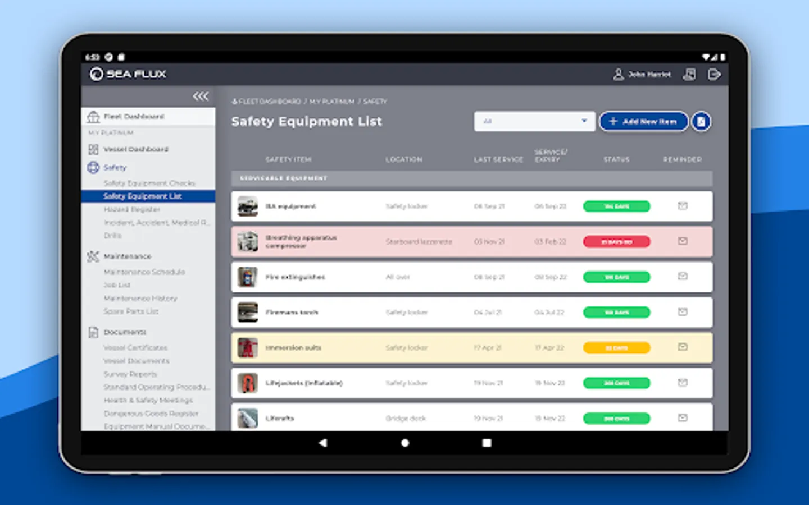Click the Fleet Dashboard building icon
Image resolution: width=809 pixels, height=505 pixels.
pos(93,117)
